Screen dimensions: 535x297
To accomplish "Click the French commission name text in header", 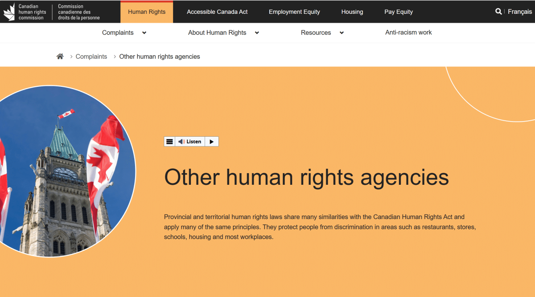I will tap(79, 12).
